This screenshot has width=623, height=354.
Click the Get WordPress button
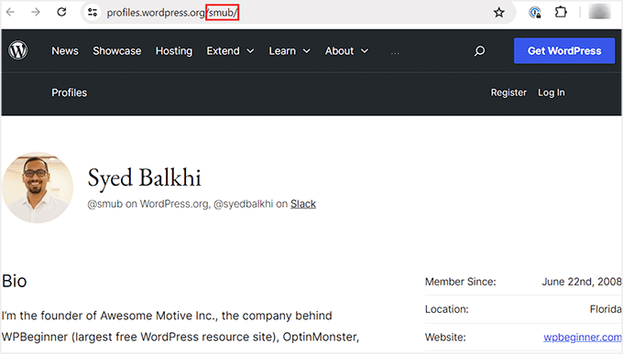pos(564,51)
